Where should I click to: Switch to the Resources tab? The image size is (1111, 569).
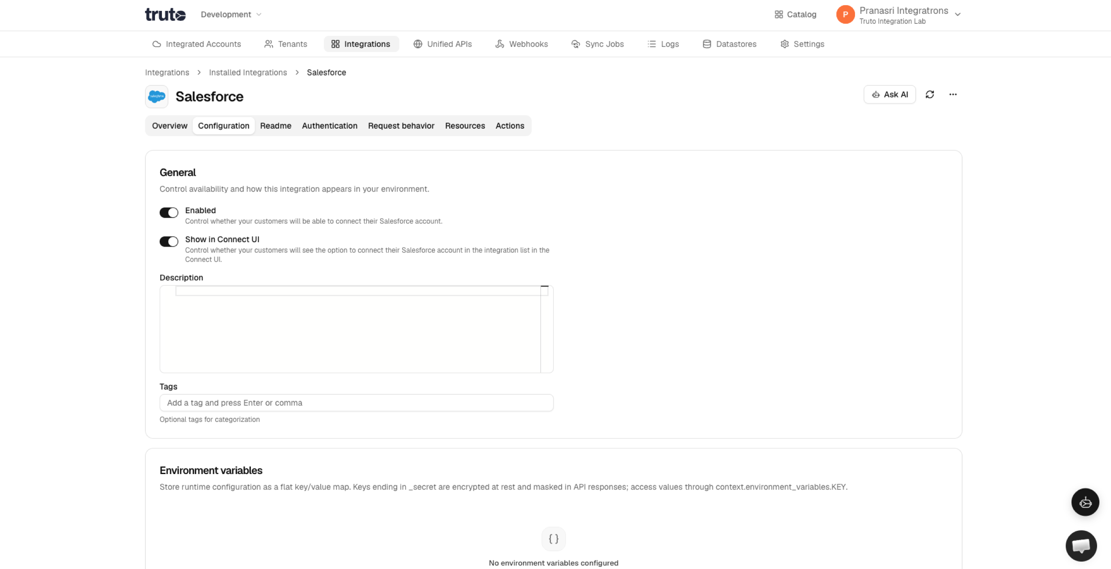pos(465,126)
